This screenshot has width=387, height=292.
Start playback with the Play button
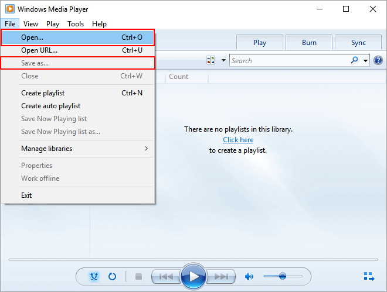click(x=193, y=276)
